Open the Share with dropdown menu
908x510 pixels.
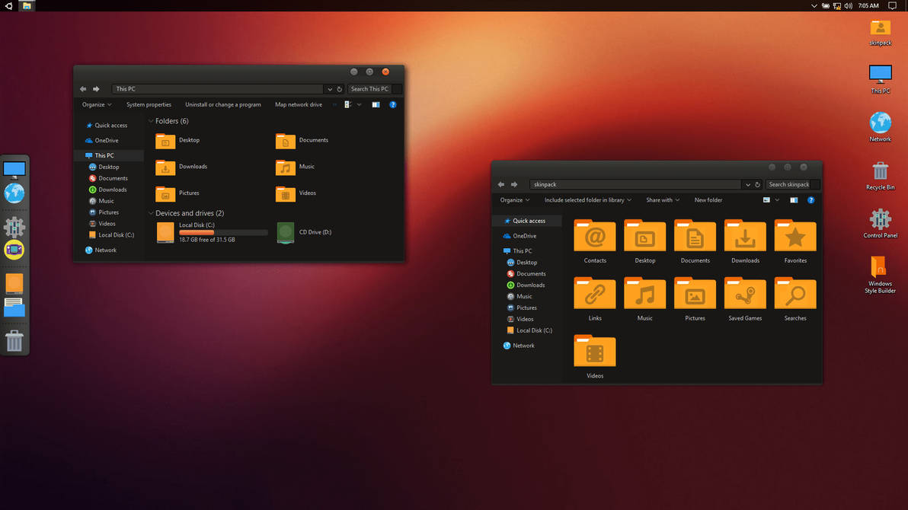pos(662,200)
